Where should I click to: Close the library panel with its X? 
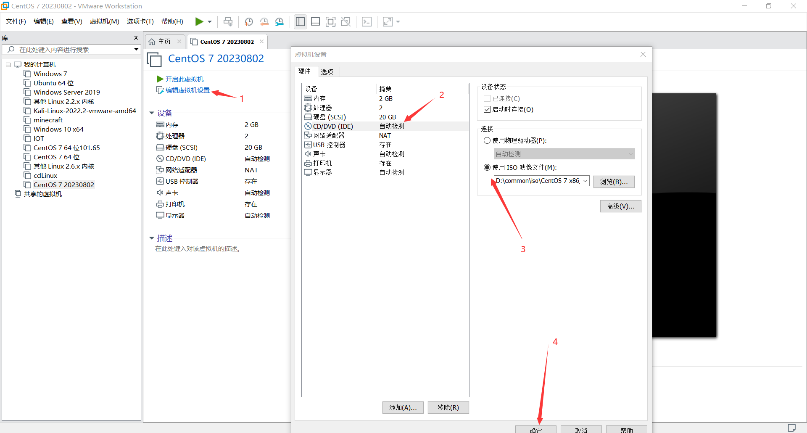[136, 38]
